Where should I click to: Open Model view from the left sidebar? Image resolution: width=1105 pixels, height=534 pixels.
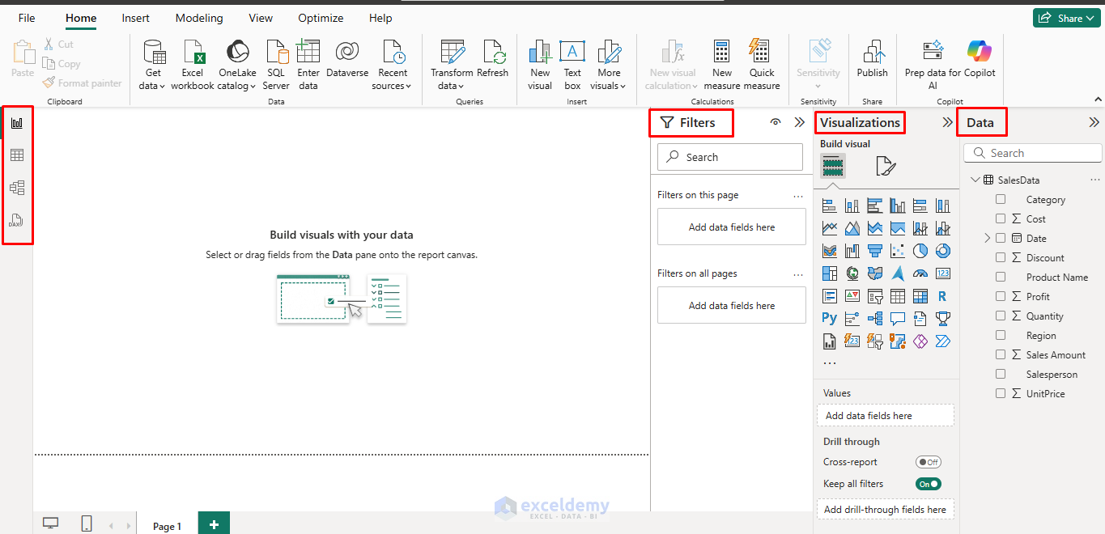(x=17, y=188)
